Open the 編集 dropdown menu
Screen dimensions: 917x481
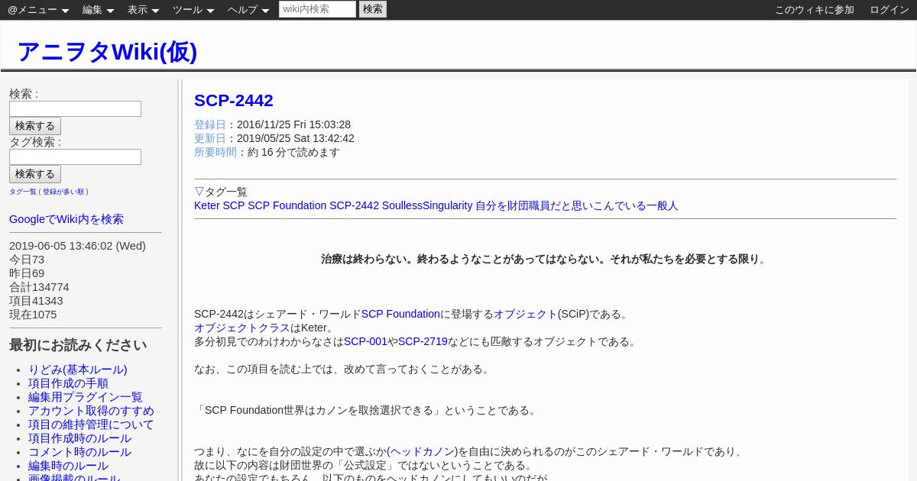(x=98, y=10)
